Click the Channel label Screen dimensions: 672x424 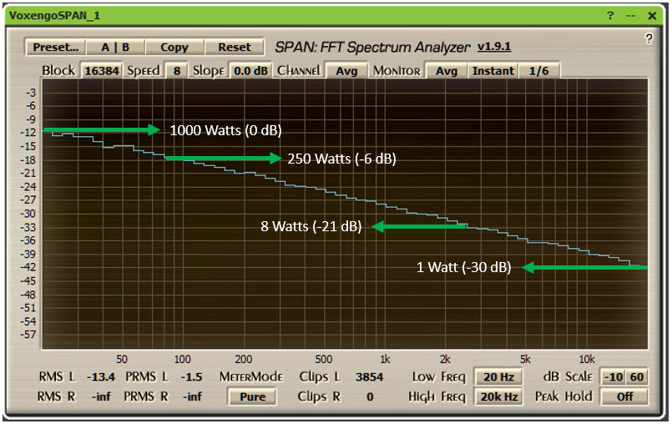pyautogui.click(x=298, y=71)
